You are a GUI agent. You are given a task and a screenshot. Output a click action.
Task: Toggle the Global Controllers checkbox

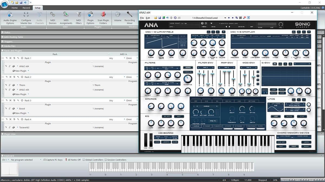84,160
